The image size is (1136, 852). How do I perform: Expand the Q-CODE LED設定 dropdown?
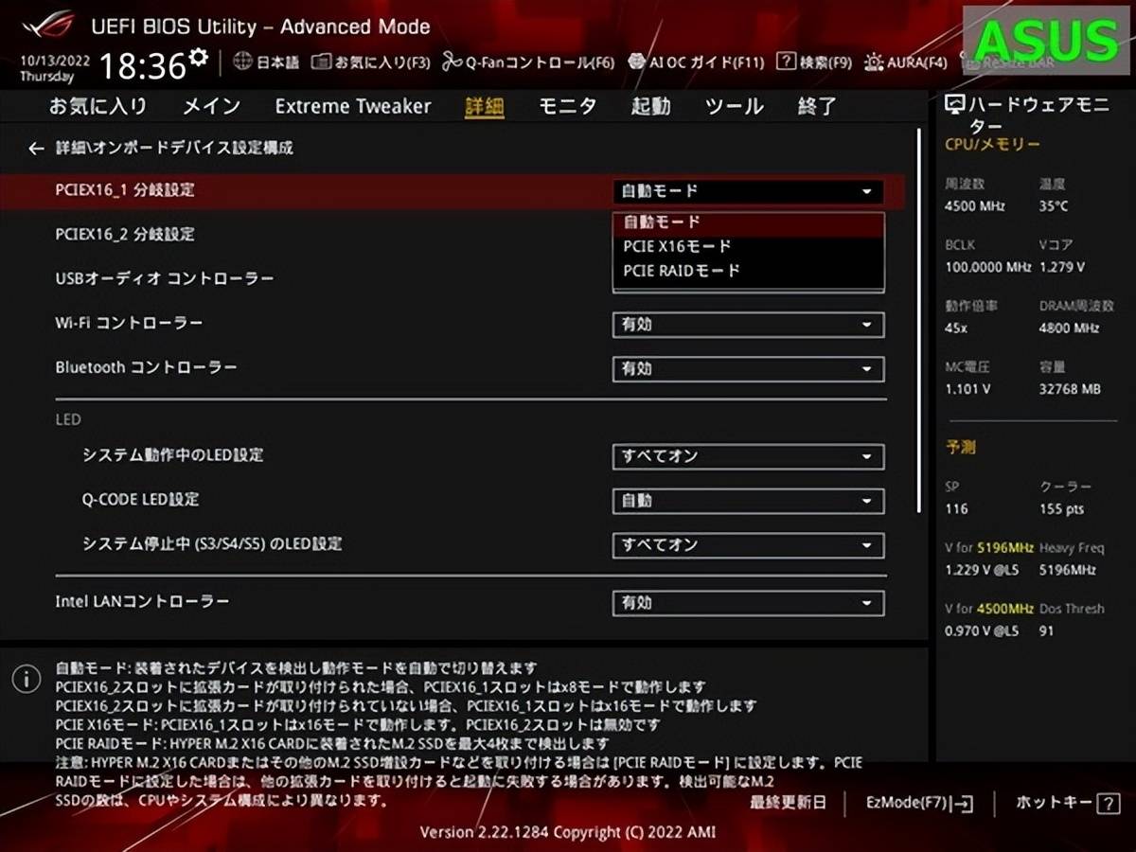(x=748, y=501)
